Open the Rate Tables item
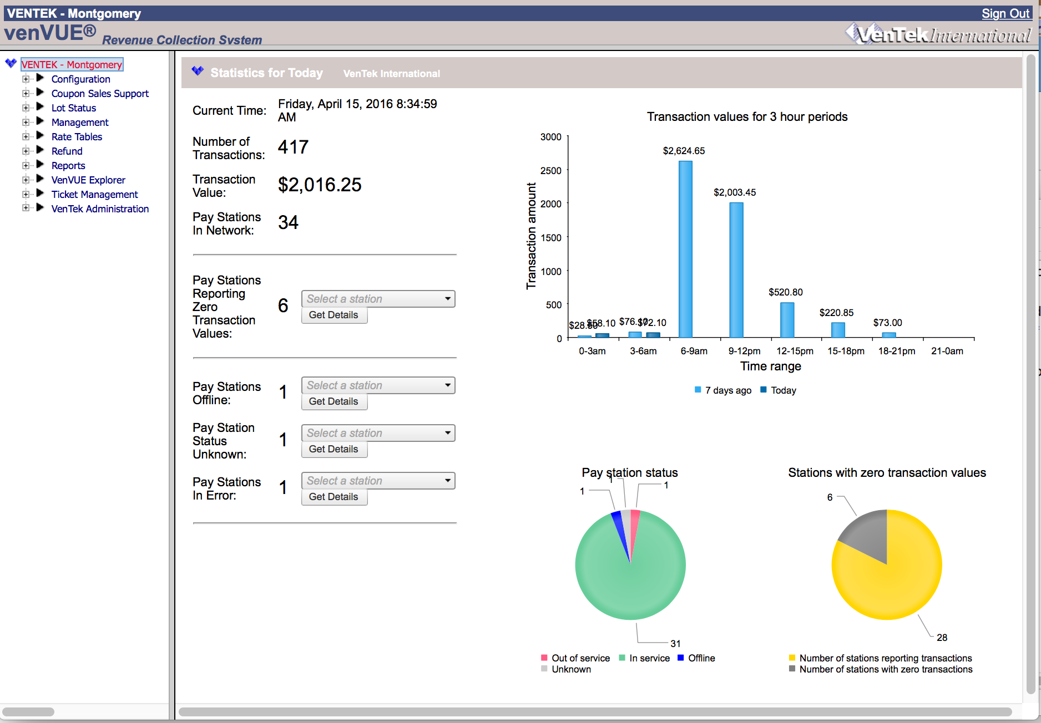 77,136
